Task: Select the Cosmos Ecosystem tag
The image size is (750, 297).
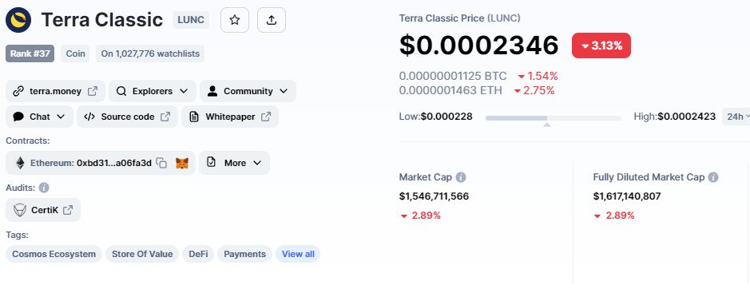Action: pyautogui.click(x=54, y=254)
